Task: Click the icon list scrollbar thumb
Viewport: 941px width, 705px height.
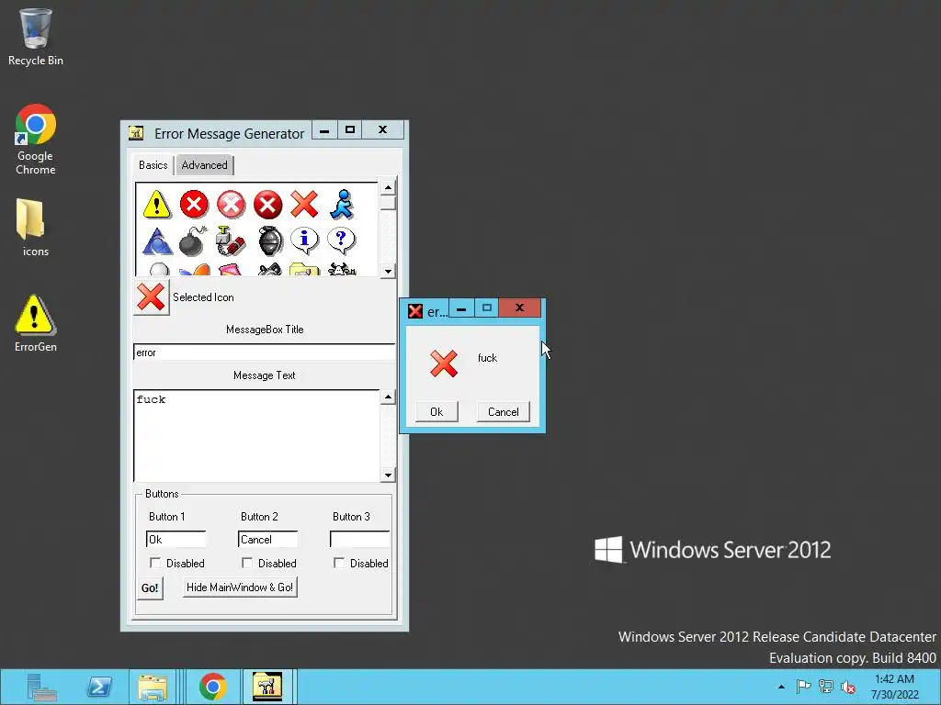Action: point(389,203)
